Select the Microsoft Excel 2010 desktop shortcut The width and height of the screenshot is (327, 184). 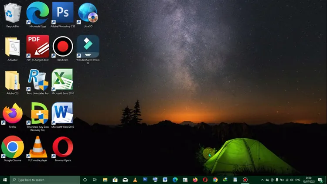point(63,82)
